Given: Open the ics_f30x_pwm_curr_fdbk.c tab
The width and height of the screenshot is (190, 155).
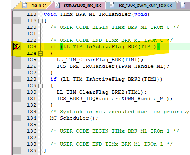Looking at the screenshot, I should (x=145, y=5).
